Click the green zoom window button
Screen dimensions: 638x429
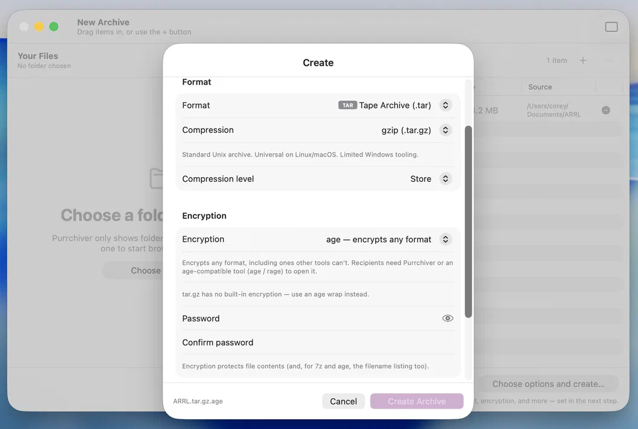pyautogui.click(x=54, y=27)
